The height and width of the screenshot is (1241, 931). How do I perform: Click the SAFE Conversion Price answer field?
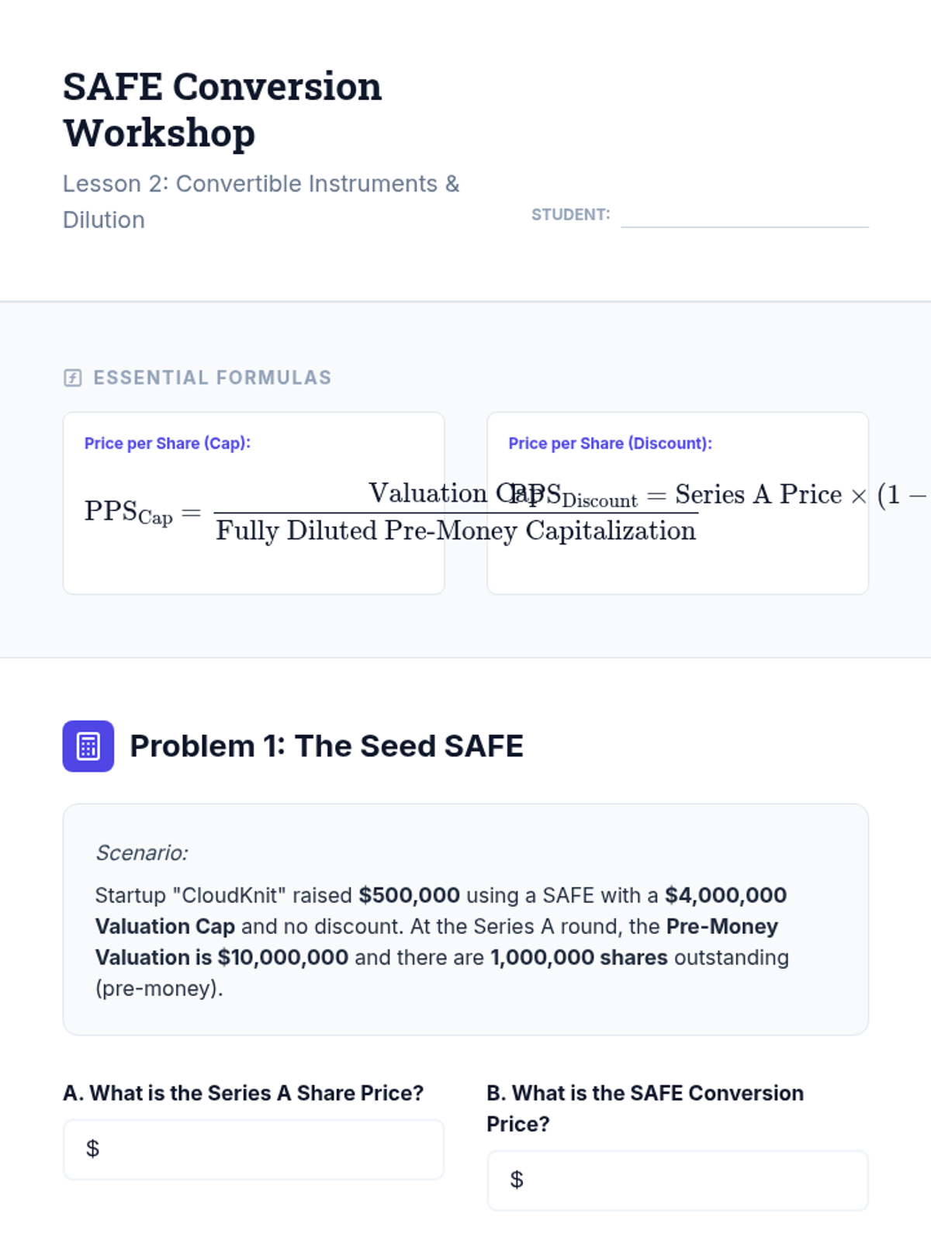coord(677,1180)
